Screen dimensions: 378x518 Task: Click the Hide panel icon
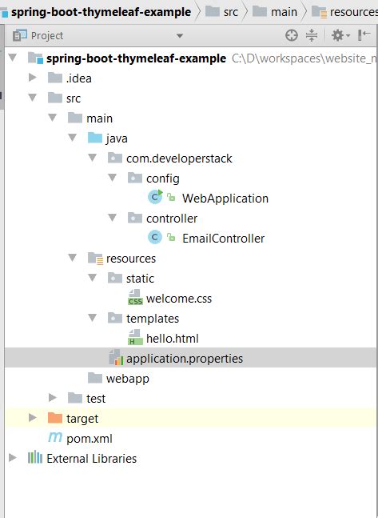[x=364, y=35]
